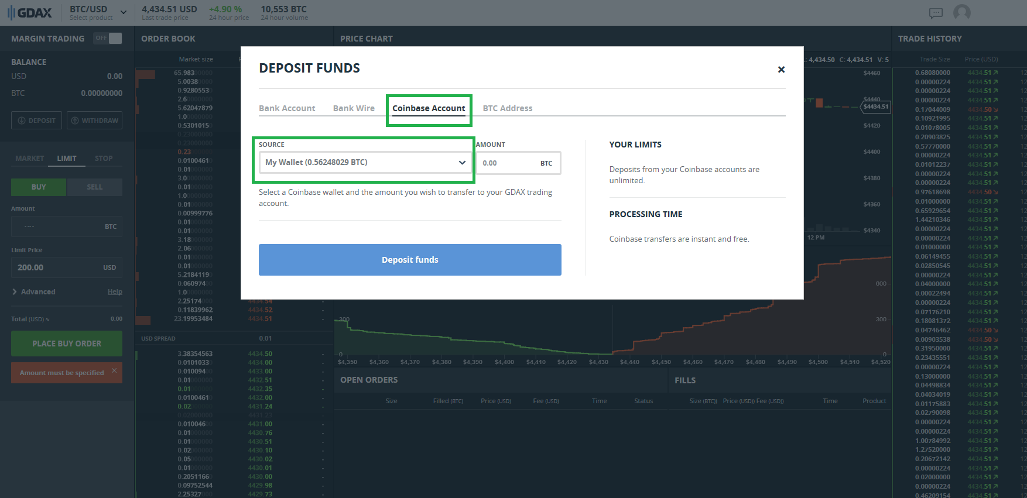Switch to the BTC Address tab
1027x498 pixels.
(x=507, y=108)
